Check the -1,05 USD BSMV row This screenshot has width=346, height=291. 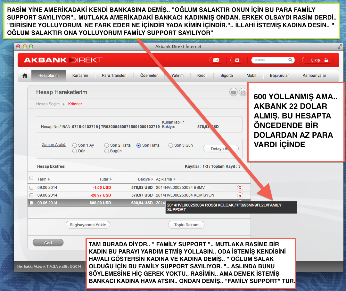31,188
